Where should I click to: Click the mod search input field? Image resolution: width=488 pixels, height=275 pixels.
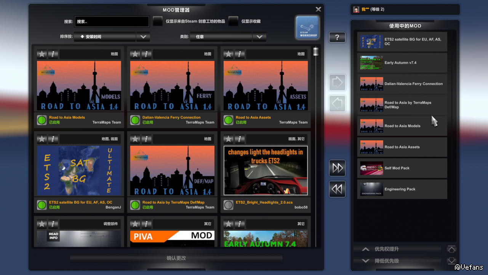[x=112, y=22]
